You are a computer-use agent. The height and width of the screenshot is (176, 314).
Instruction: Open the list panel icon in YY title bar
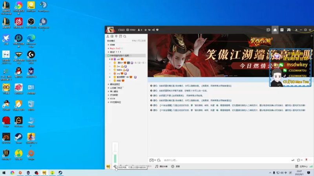pos(282,30)
